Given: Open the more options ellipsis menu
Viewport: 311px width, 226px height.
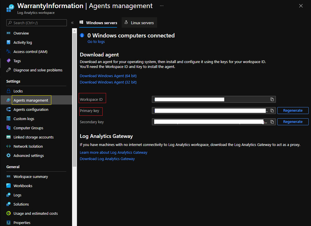Looking at the screenshot, I should (162, 6).
